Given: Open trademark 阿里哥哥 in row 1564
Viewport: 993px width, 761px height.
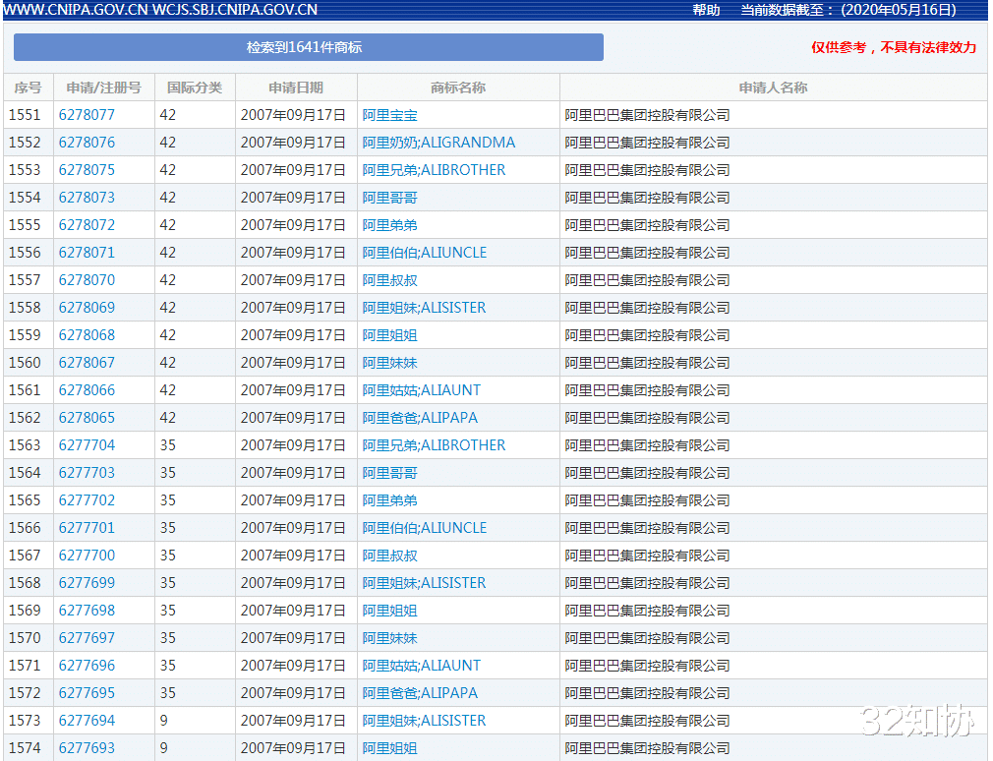Looking at the screenshot, I should (389, 473).
